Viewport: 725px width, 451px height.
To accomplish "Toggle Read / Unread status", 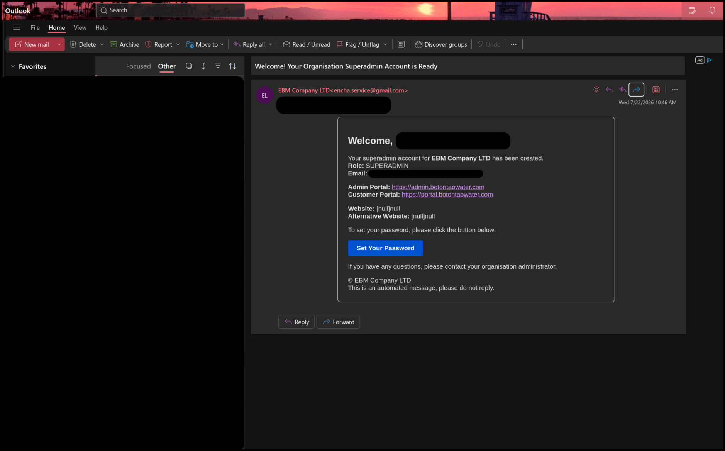I will (x=307, y=44).
